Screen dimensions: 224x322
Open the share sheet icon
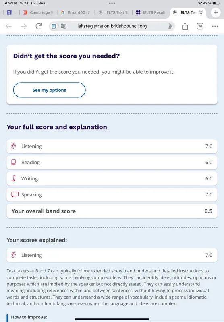[185, 26]
